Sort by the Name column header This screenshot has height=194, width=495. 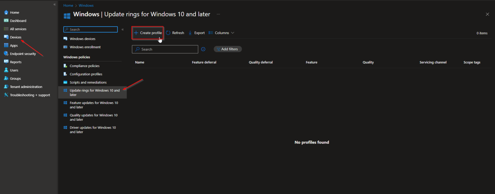(x=140, y=62)
